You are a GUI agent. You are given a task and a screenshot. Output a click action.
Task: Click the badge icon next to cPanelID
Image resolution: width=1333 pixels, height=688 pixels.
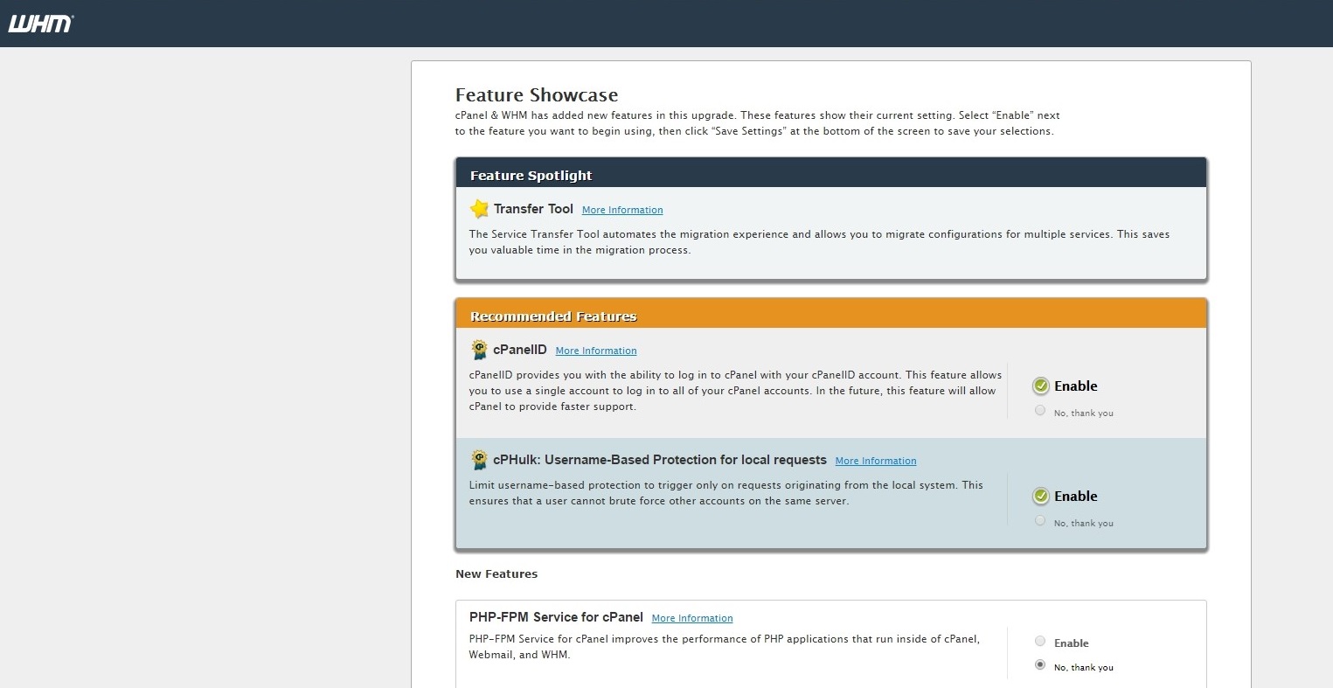click(479, 350)
